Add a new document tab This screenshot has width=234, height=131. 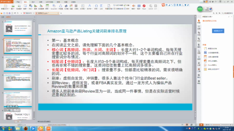point(61,13)
